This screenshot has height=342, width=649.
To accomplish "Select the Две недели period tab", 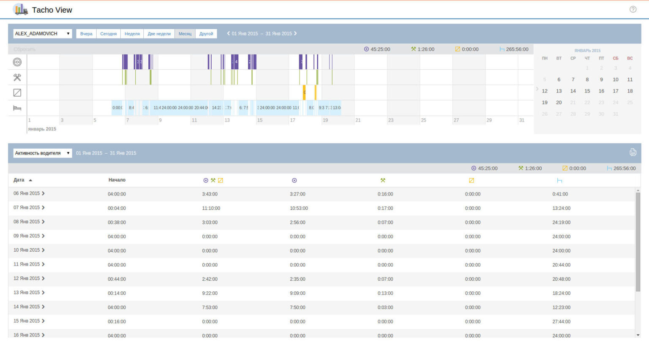I will point(159,34).
